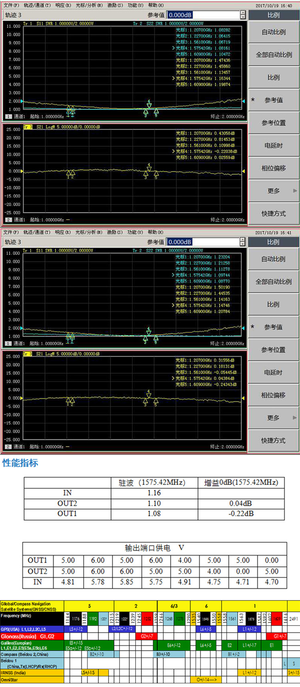Click the red Glonass(Russia) G1,G2 row label
300x687 pixels.
(x=32, y=636)
